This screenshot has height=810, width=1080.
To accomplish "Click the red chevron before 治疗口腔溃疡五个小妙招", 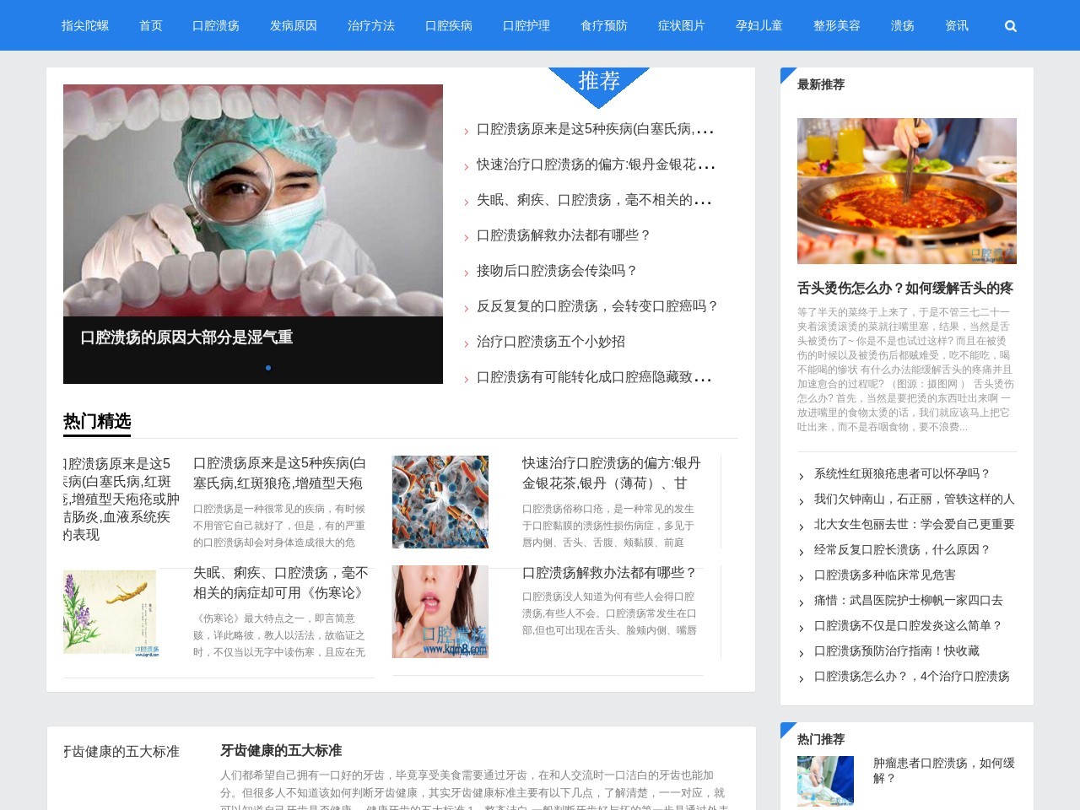I will (468, 343).
